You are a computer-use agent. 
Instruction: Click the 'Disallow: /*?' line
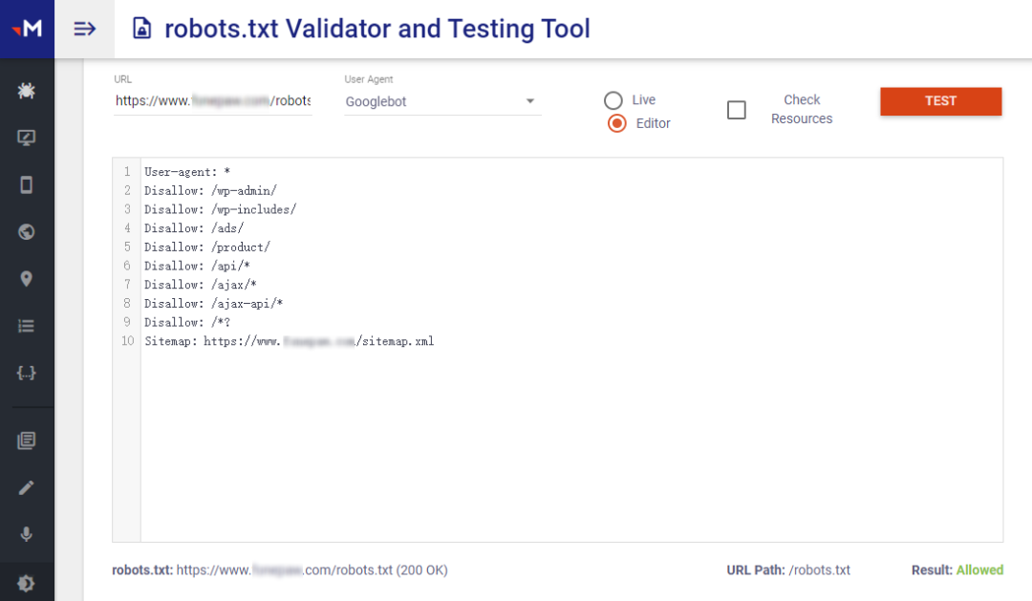coord(187,323)
